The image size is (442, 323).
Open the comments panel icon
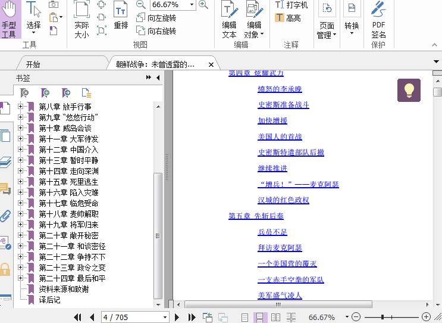(x=5, y=188)
